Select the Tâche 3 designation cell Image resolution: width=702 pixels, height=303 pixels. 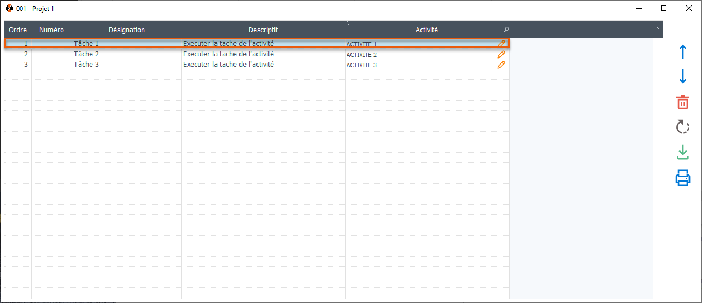86,65
